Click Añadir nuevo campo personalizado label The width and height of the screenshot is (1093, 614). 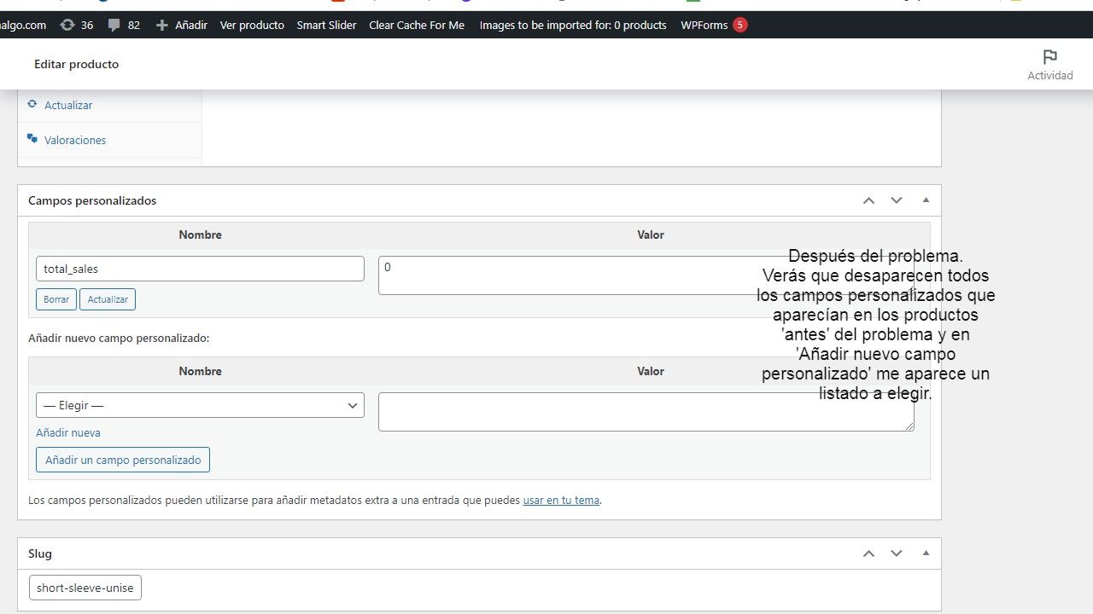(119, 338)
